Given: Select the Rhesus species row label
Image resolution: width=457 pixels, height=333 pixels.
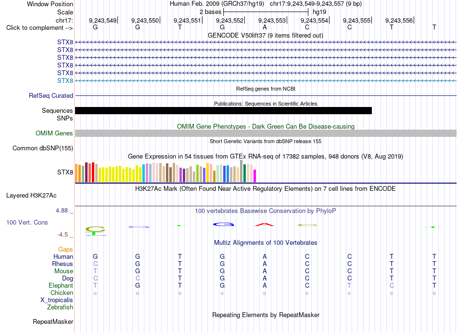Looking at the screenshot, I should coord(63,264).
